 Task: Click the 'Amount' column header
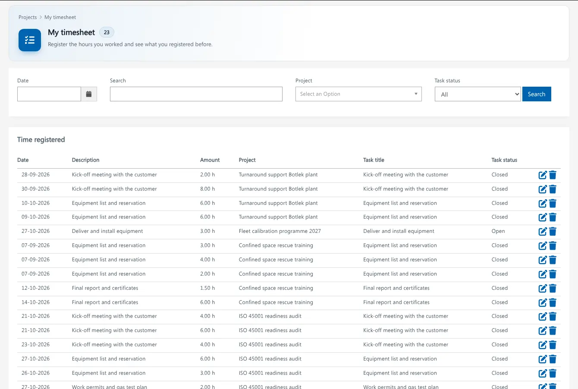(210, 160)
